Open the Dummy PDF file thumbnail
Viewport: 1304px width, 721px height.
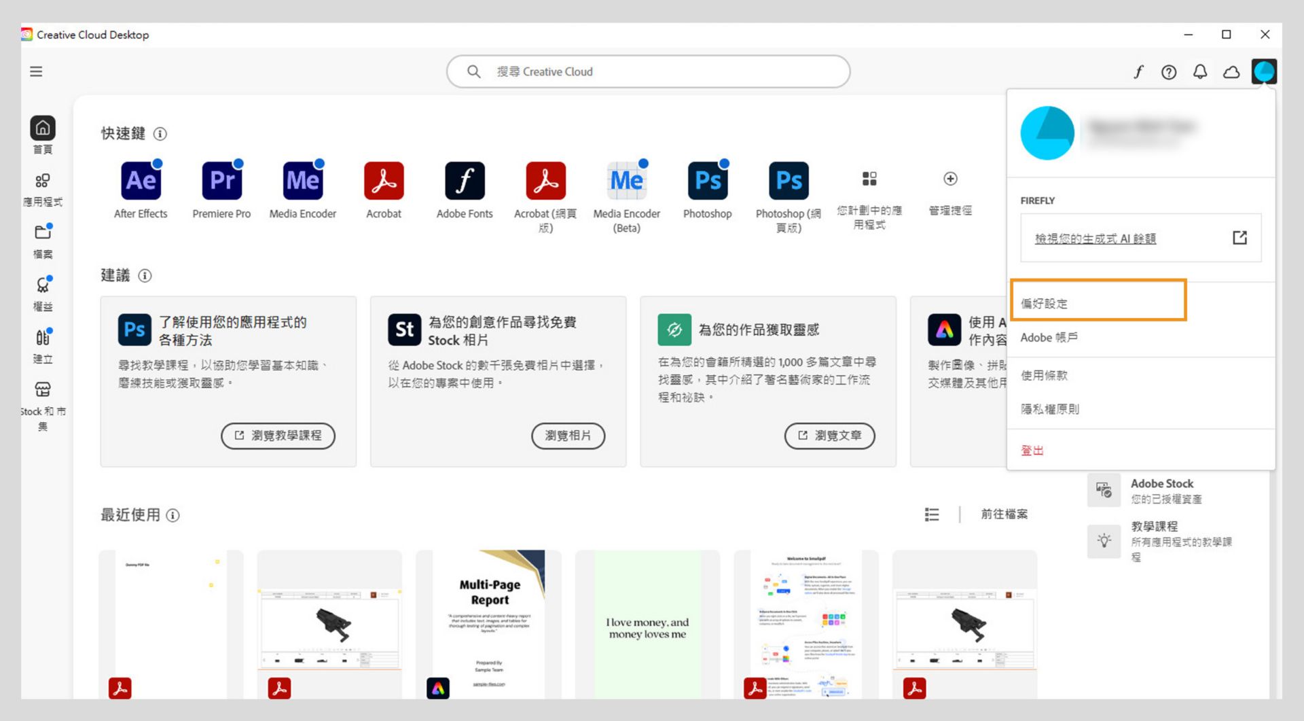coord(171,625)
